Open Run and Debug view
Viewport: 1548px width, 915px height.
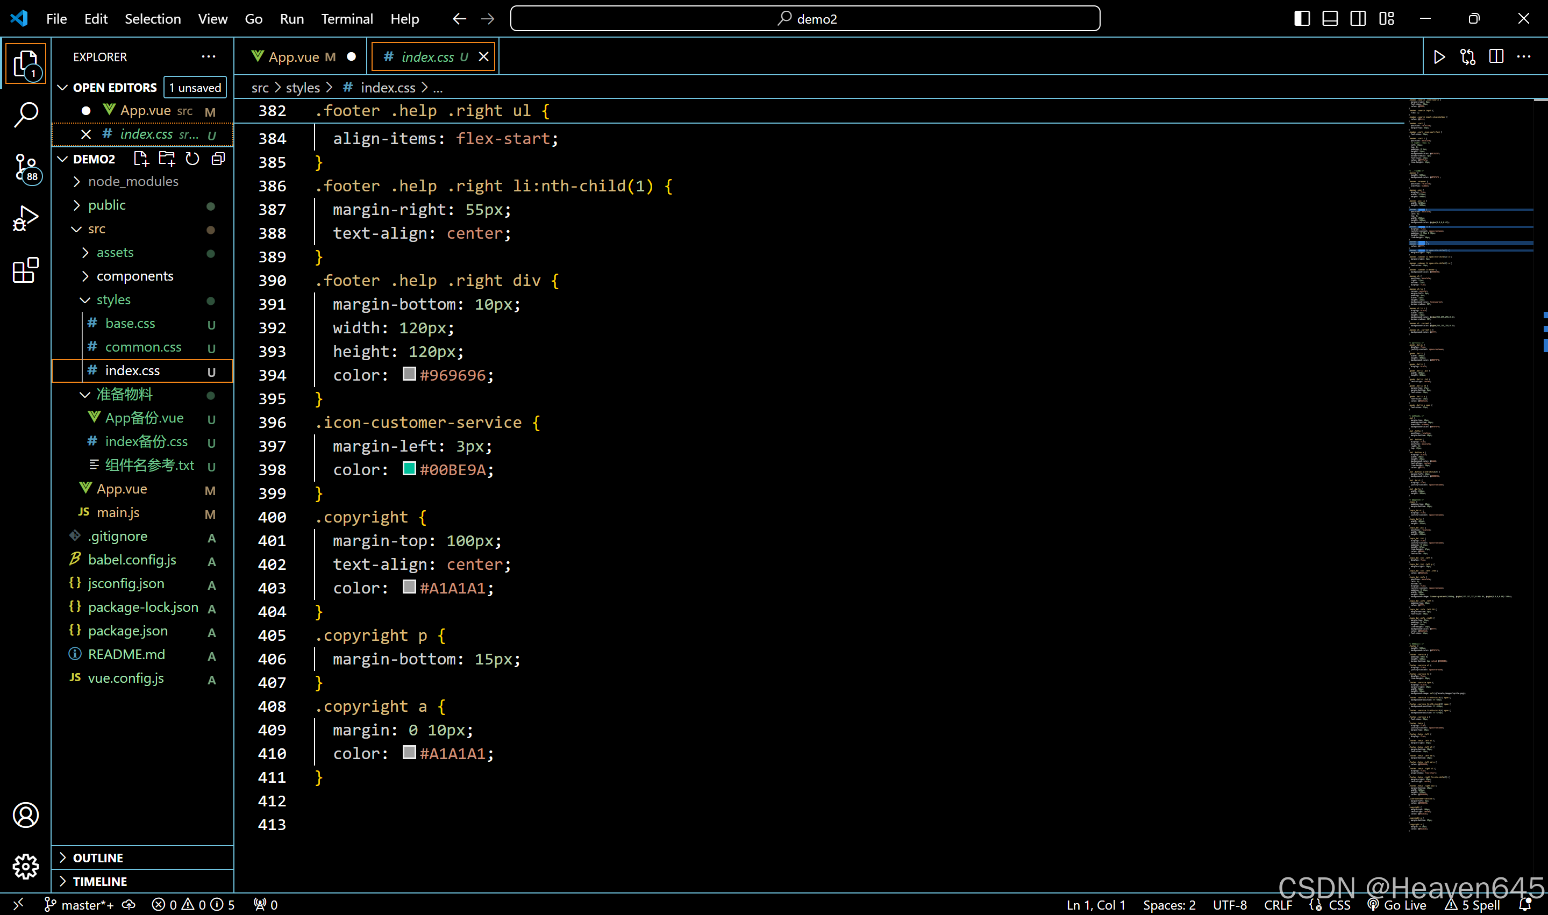[26, 218]
